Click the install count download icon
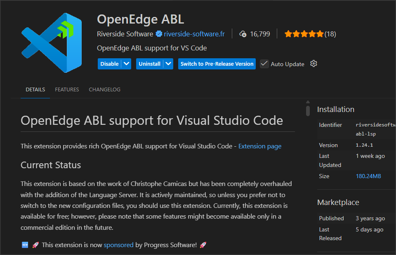The image size is (396, 255). pyautogui.click(x=243, y=34)
